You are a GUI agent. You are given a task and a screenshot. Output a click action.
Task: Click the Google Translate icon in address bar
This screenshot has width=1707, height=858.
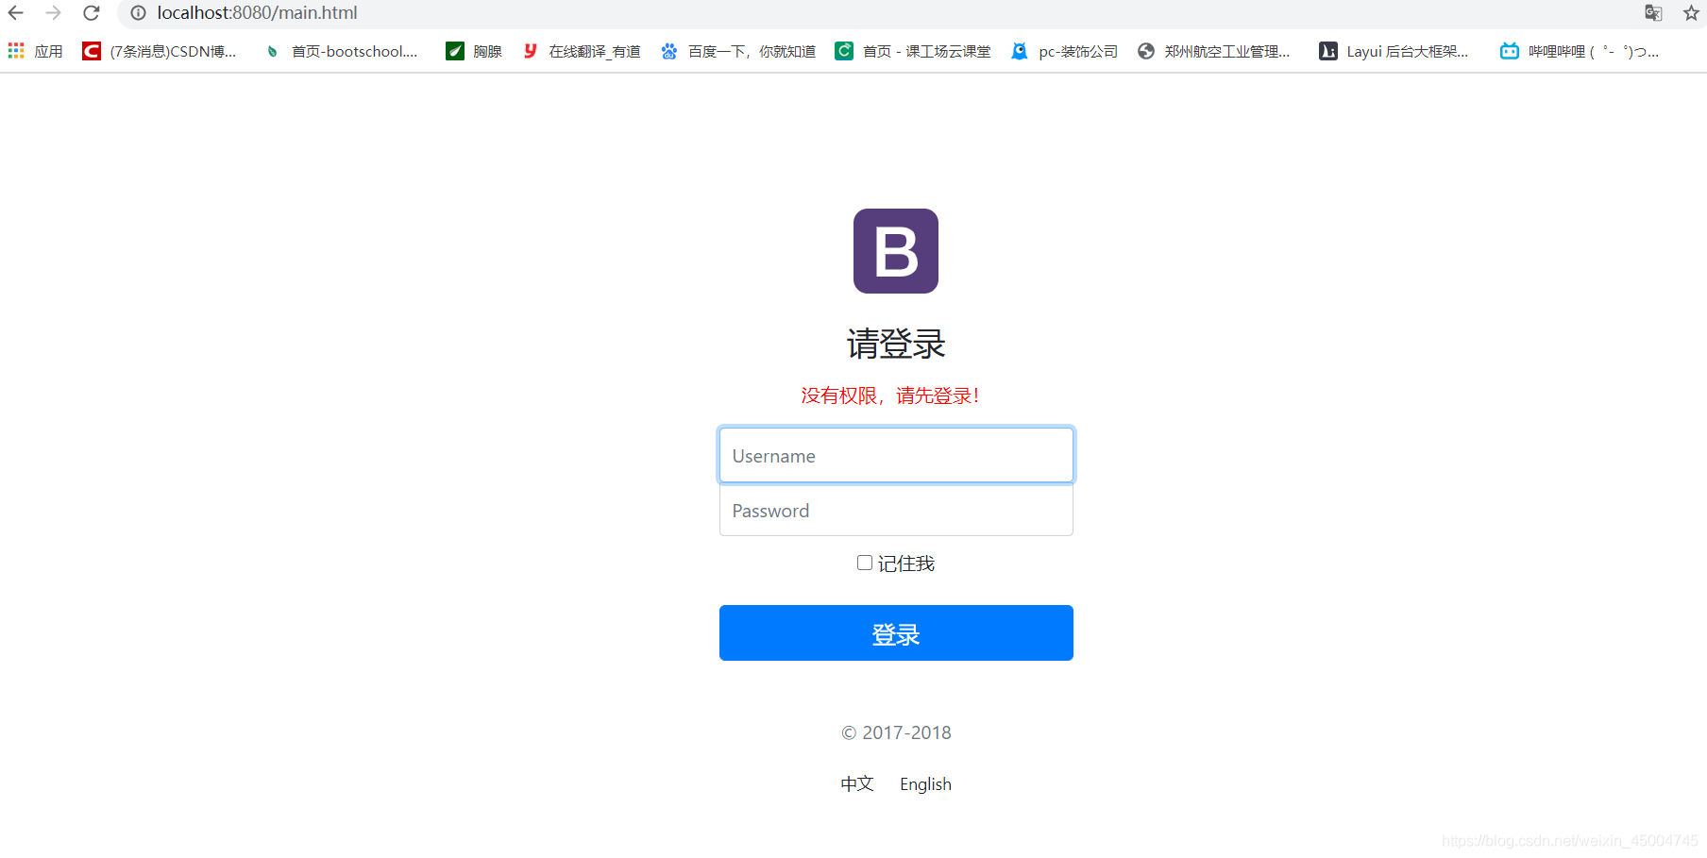1652,13
